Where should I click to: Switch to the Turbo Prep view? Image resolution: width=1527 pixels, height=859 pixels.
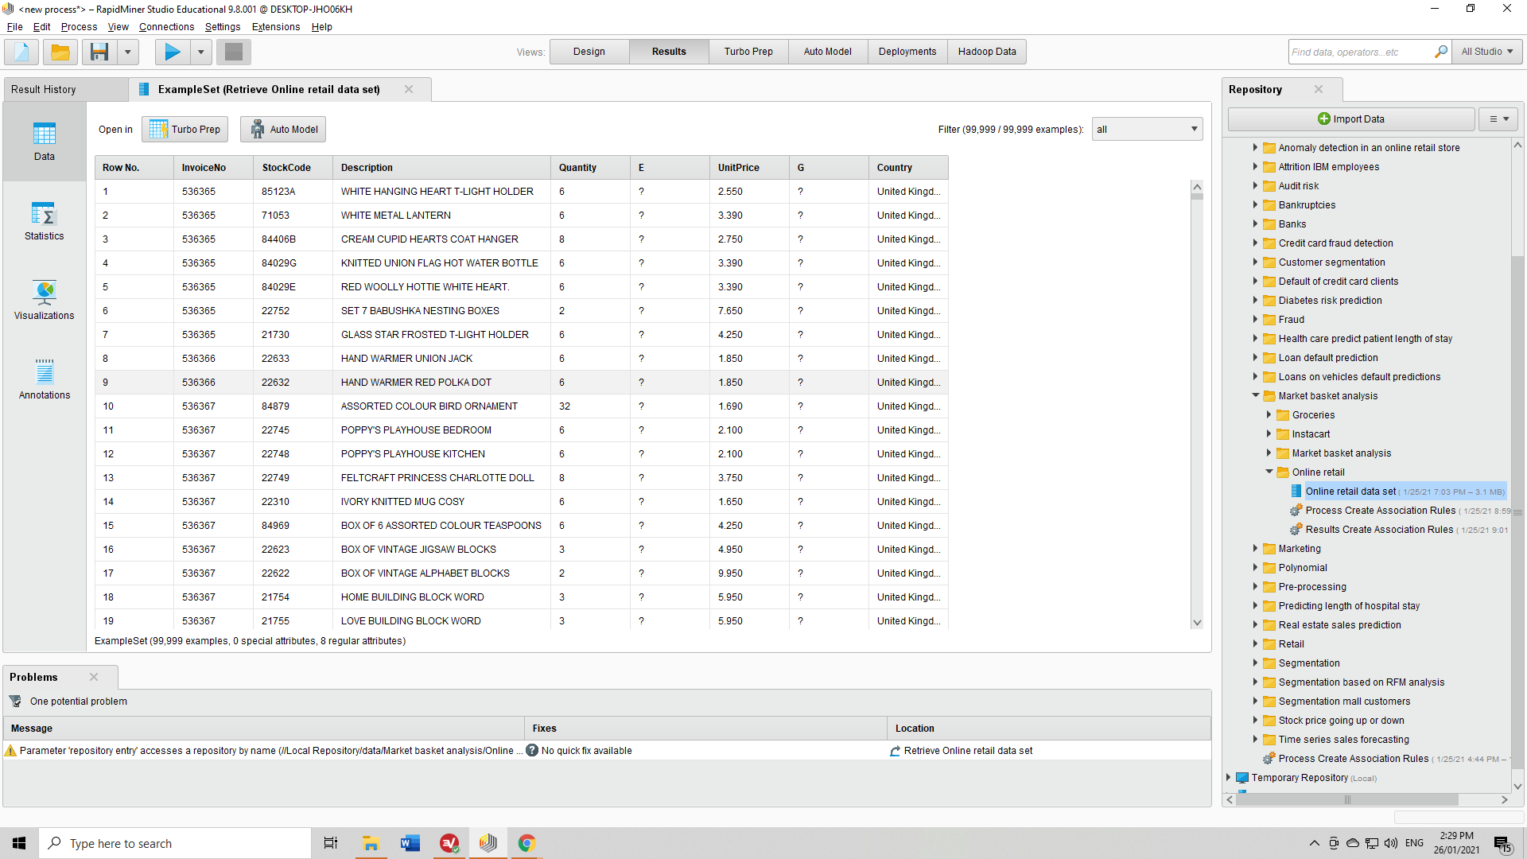click(748, 52)
